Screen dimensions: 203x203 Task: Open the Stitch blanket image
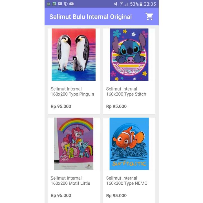(x=129, y=55)
